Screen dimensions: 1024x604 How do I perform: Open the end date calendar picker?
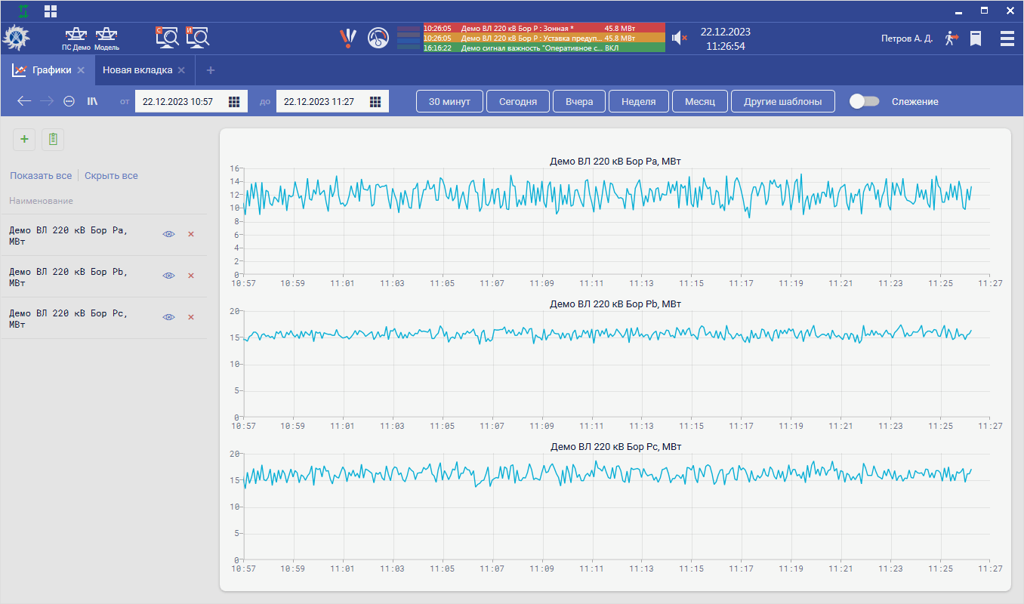click(x=375, y=101)
